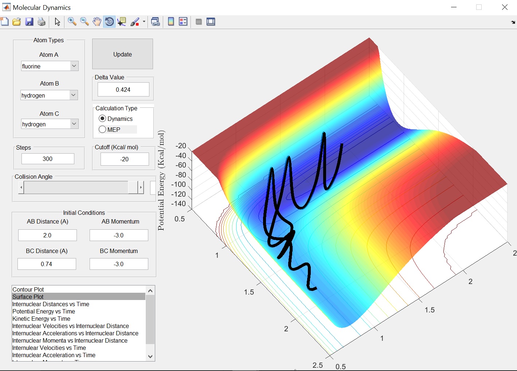Open the Atom A fluorine dropdown
Viewport: 517px width, 371px height.
pyautogui.click(x=74, y=66)
